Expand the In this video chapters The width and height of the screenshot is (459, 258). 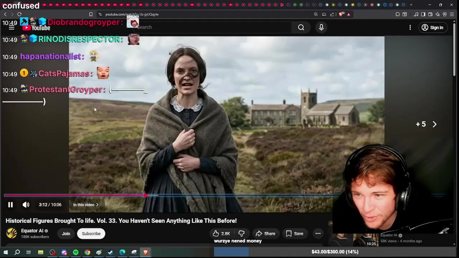click(86, 205)
